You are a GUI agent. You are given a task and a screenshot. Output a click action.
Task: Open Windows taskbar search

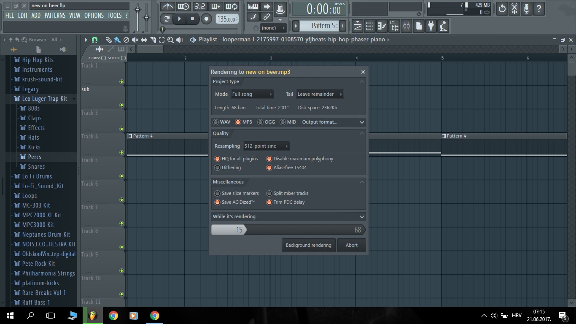pos(30,315)
